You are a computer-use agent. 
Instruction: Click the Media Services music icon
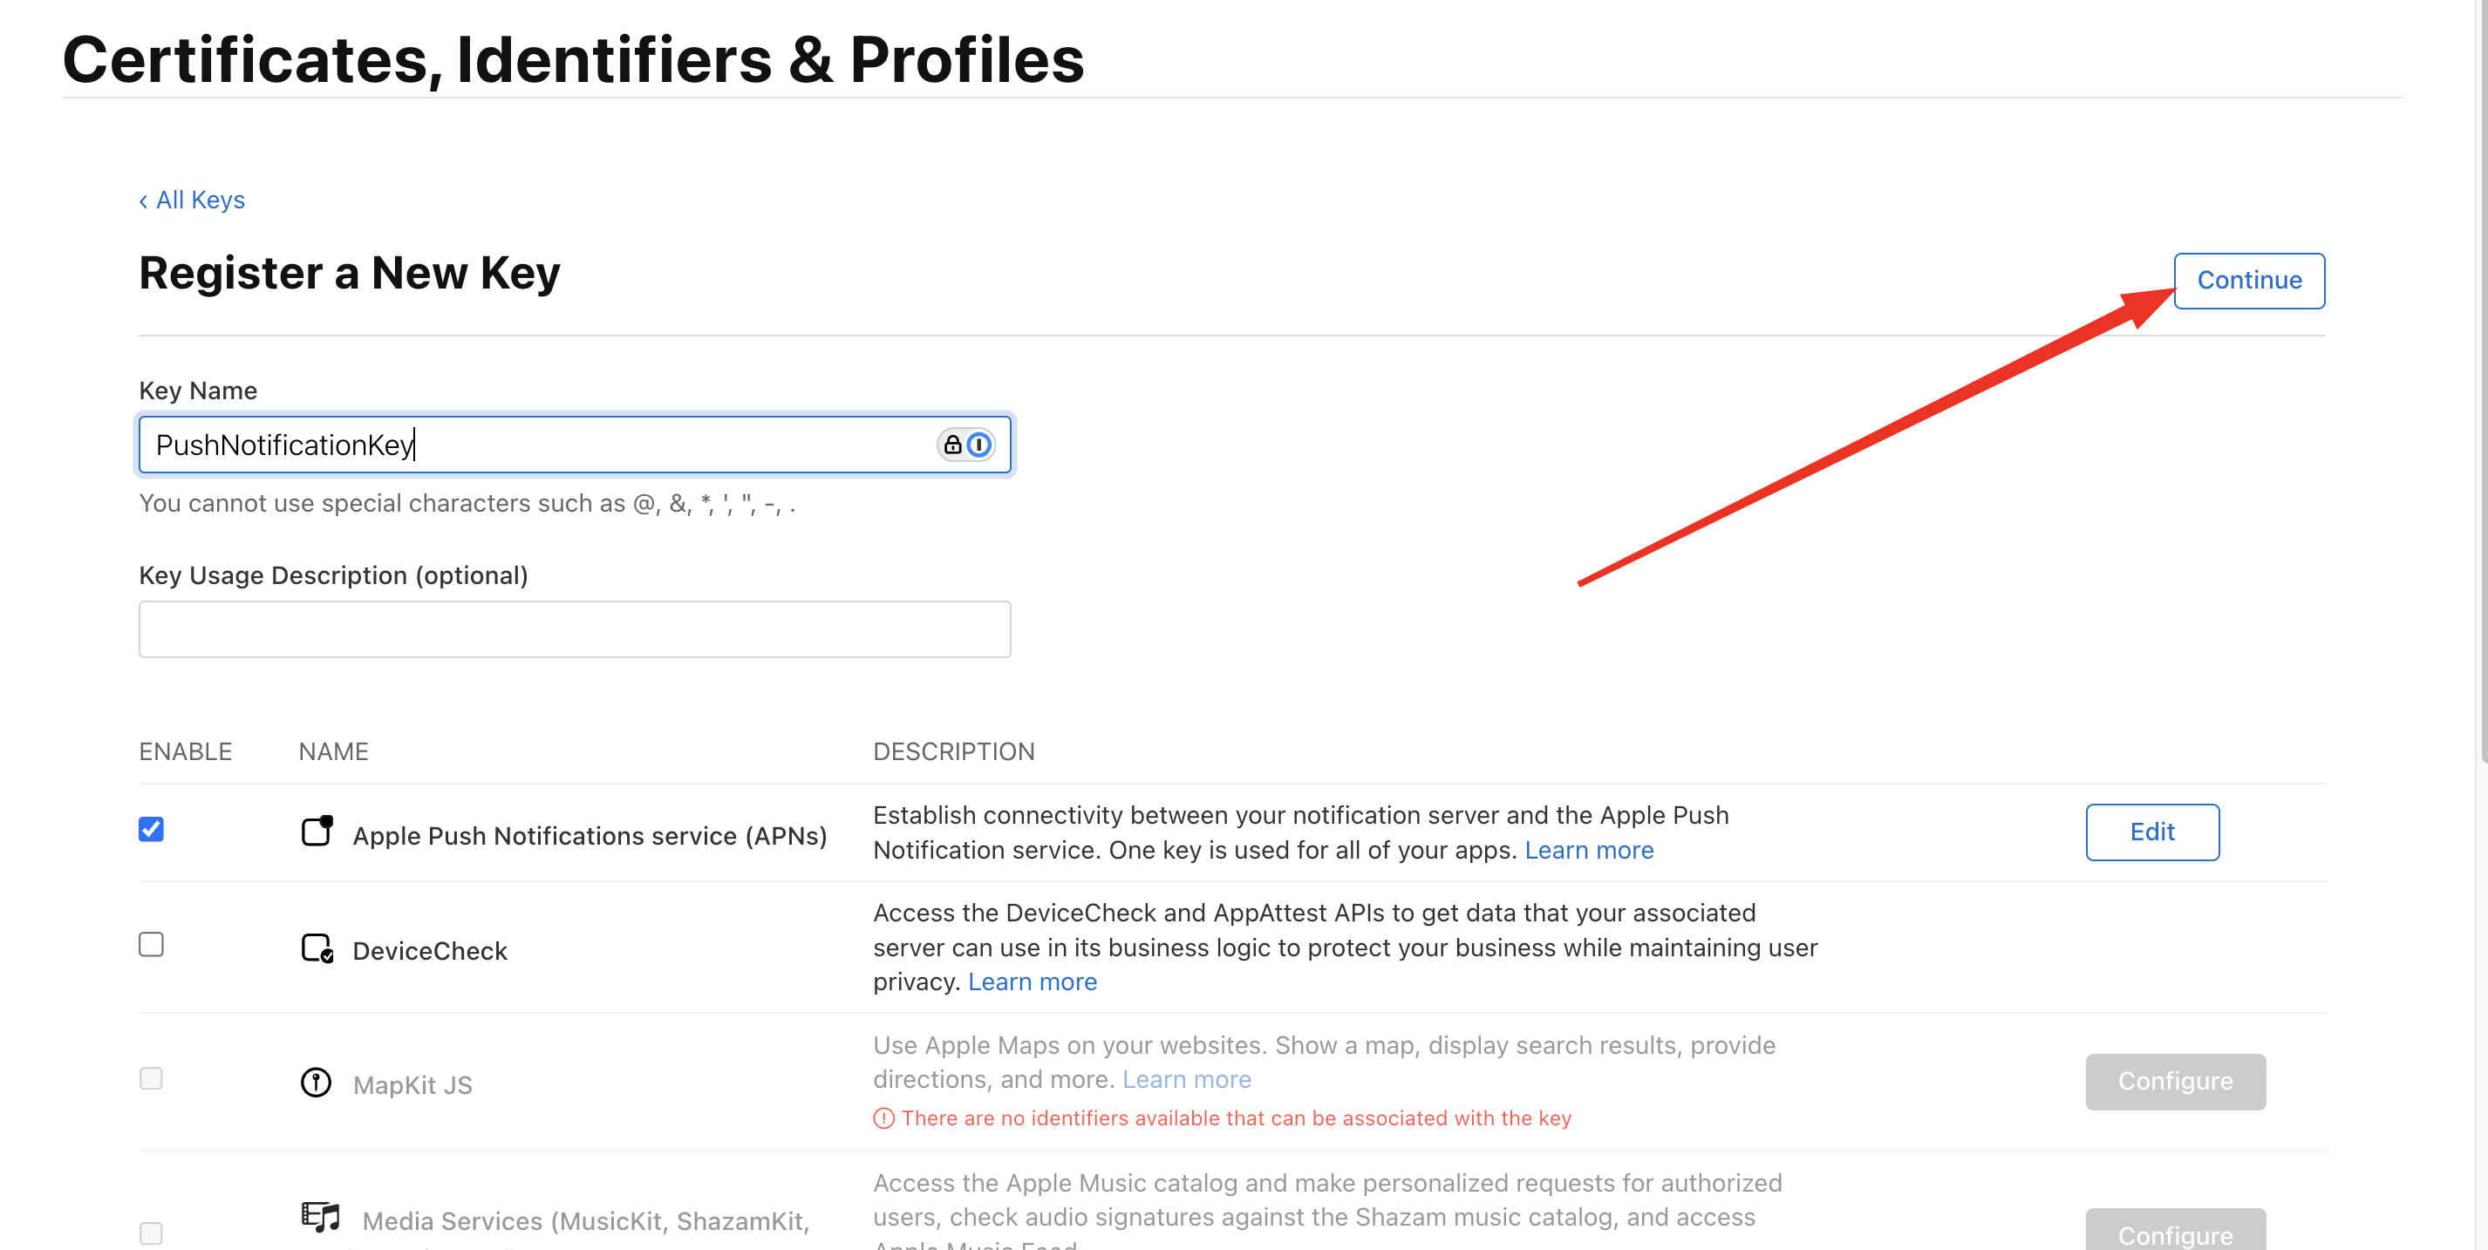pos(321,1216)
